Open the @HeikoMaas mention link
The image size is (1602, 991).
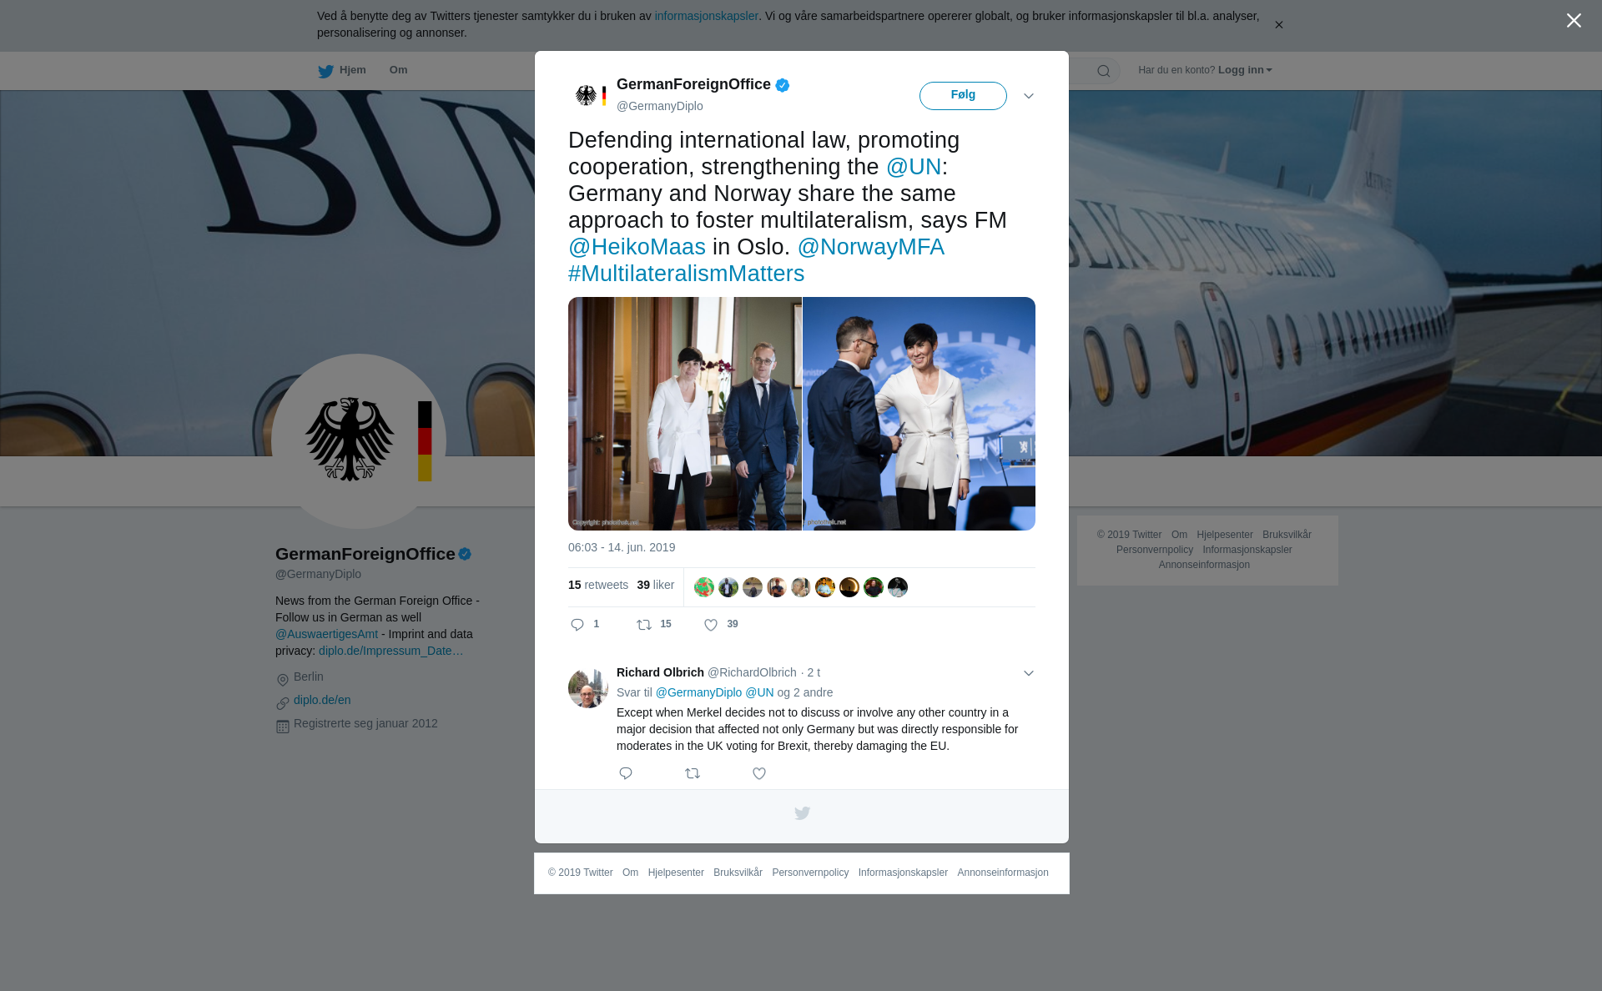click(x=637, y=247)
